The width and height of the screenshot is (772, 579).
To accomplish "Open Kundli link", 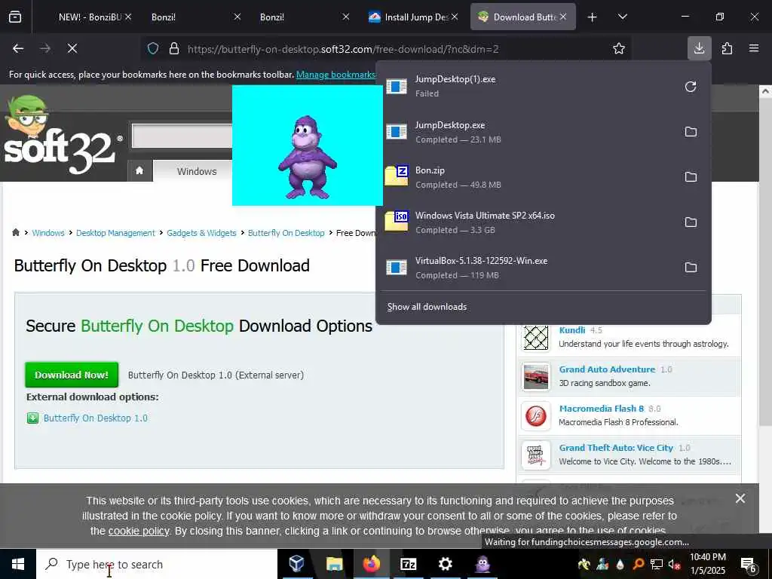I will [x=572, y=330].
